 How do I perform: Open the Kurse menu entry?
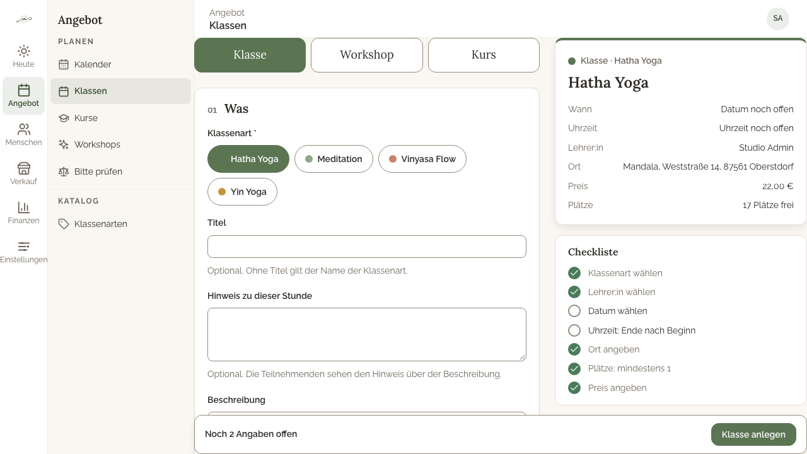[120, 118]
